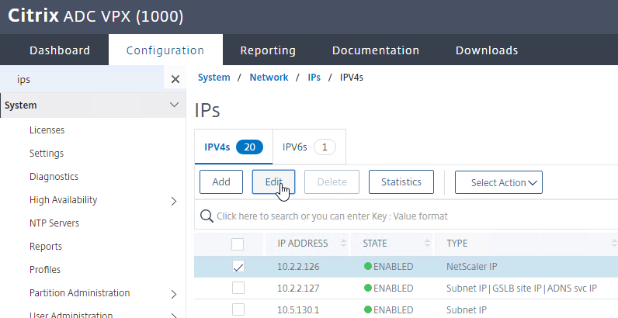Click the magnifier search icon

click(x=207, y=216)
